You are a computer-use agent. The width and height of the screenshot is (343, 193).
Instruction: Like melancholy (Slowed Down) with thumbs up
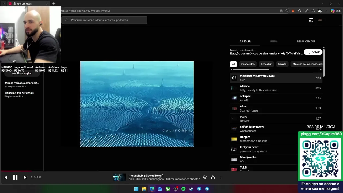point(213,177)
